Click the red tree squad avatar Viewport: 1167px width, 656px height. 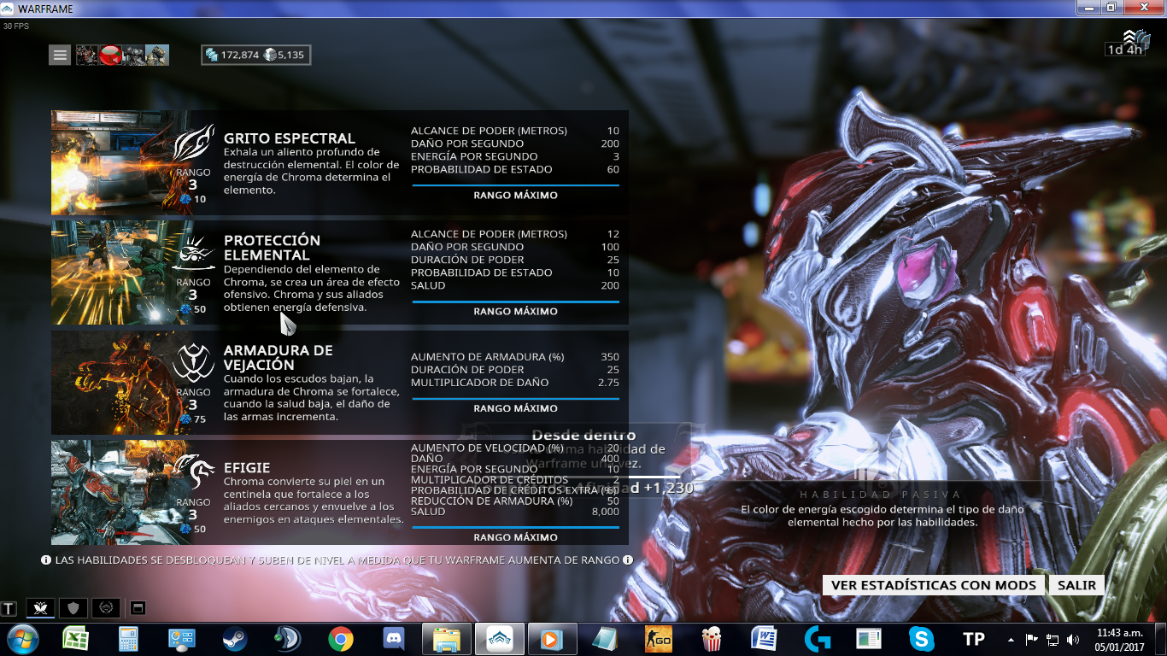[x=110, y=56]
